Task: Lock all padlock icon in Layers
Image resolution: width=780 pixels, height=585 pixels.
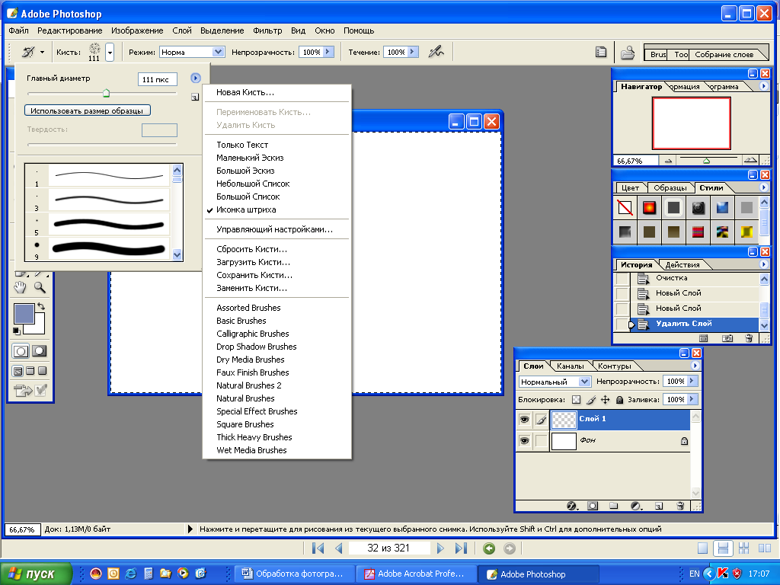Action: [619, 399]
